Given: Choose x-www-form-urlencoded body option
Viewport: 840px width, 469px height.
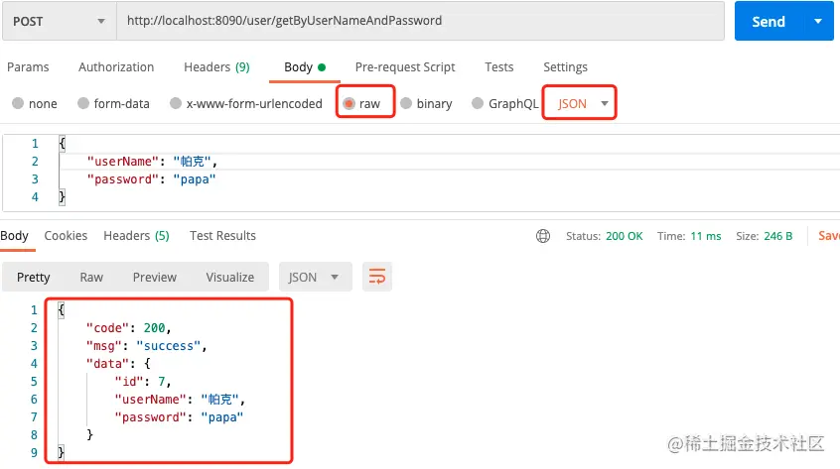Looking at the screenshot, I should point(176,103).
